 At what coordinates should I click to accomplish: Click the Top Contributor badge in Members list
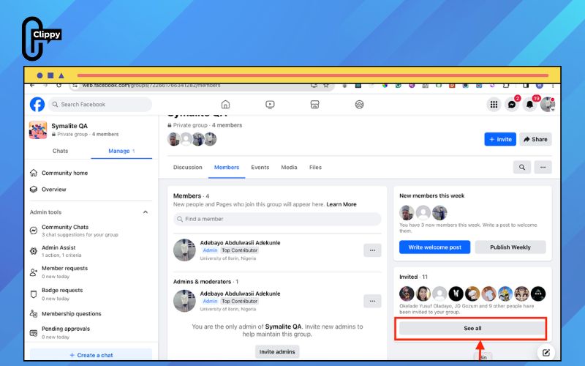(240, 250)
